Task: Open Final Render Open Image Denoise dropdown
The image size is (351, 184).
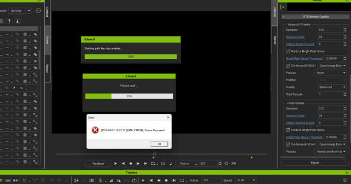Action: 332,144
